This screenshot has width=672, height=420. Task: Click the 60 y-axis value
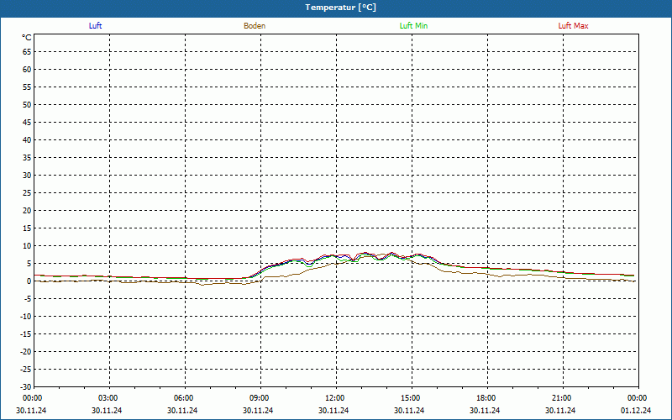point(27,70)
